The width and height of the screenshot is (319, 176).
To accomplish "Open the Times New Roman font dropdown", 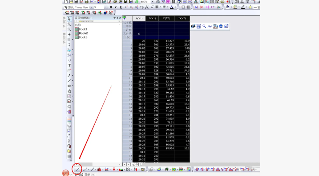I will [x=91, y=7].
